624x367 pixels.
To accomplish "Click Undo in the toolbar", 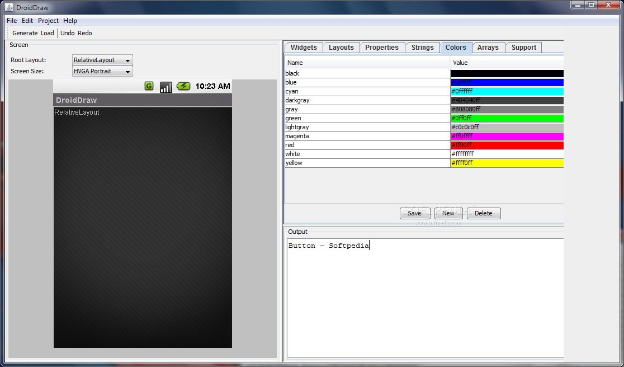I will point(67,33).
